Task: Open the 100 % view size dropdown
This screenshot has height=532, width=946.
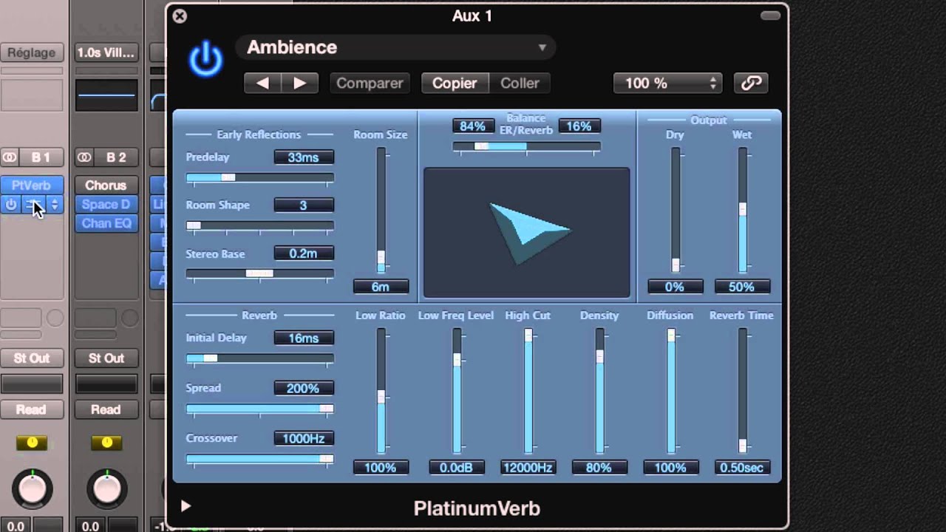Action: click(668, 83)
